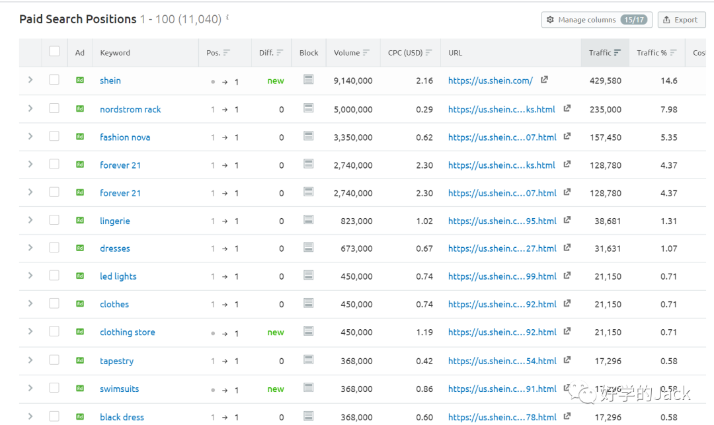View ad block icon in fashion nova row

tap(308, 135)
